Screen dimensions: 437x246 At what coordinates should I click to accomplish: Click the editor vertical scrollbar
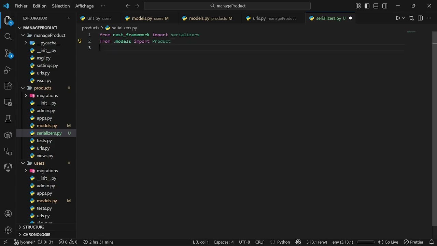click(435, 128)
